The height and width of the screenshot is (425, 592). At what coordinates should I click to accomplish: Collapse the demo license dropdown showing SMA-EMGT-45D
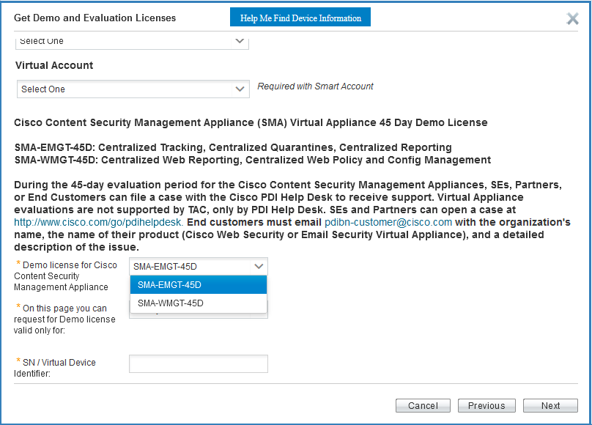(x=199, y=267)
